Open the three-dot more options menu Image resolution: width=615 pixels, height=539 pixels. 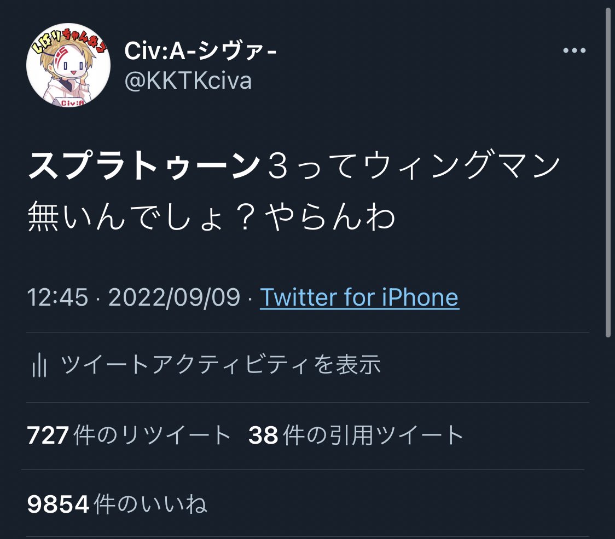pos(574,50)
